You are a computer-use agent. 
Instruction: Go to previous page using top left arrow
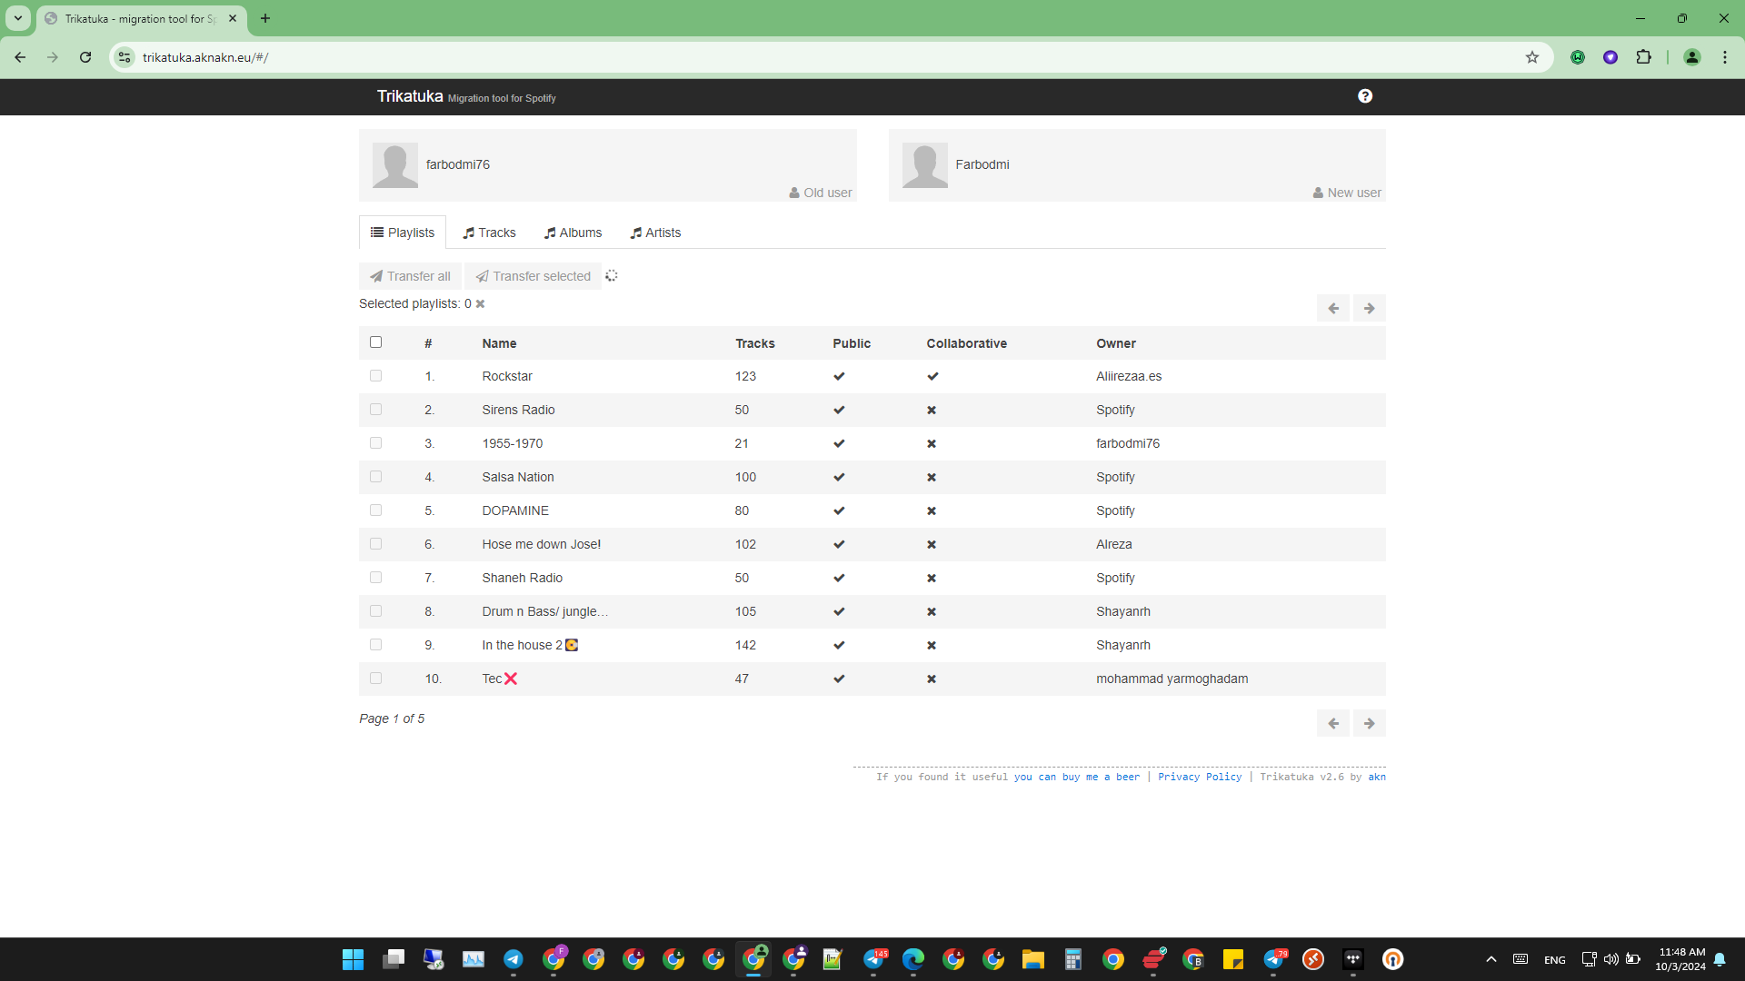pyautogui.click(x=1333, y=309)
